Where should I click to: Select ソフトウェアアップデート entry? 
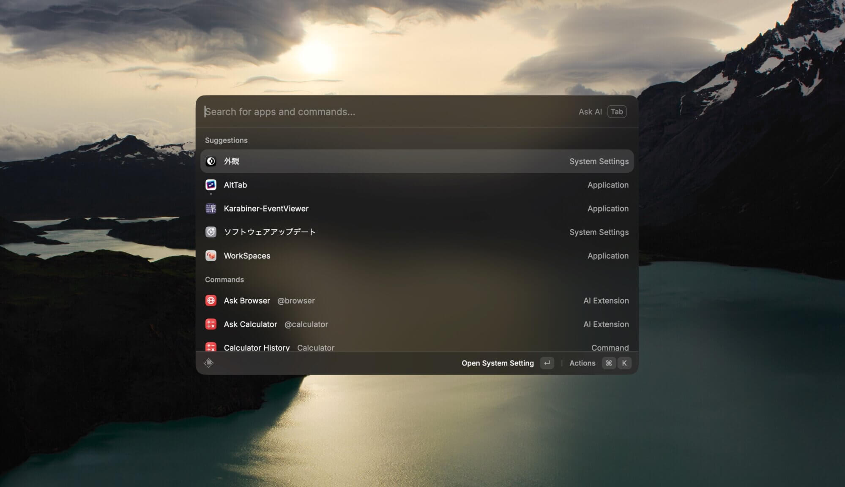pos(417,232)
